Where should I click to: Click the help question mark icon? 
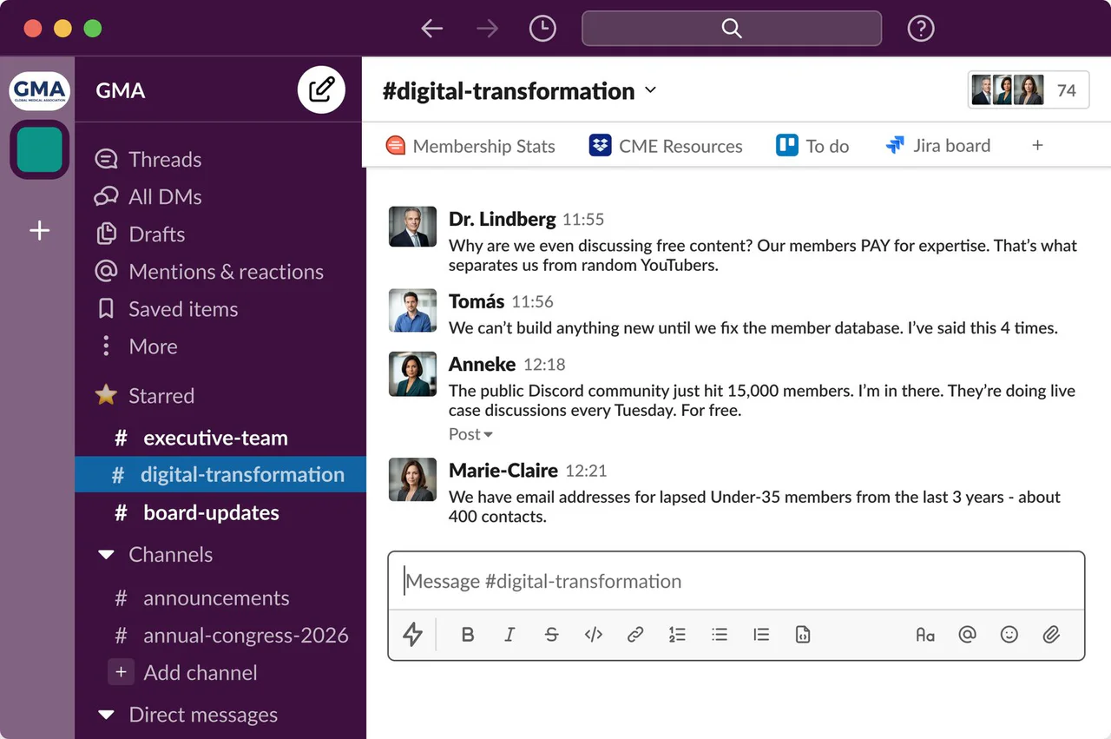click(x=921, y=29)
